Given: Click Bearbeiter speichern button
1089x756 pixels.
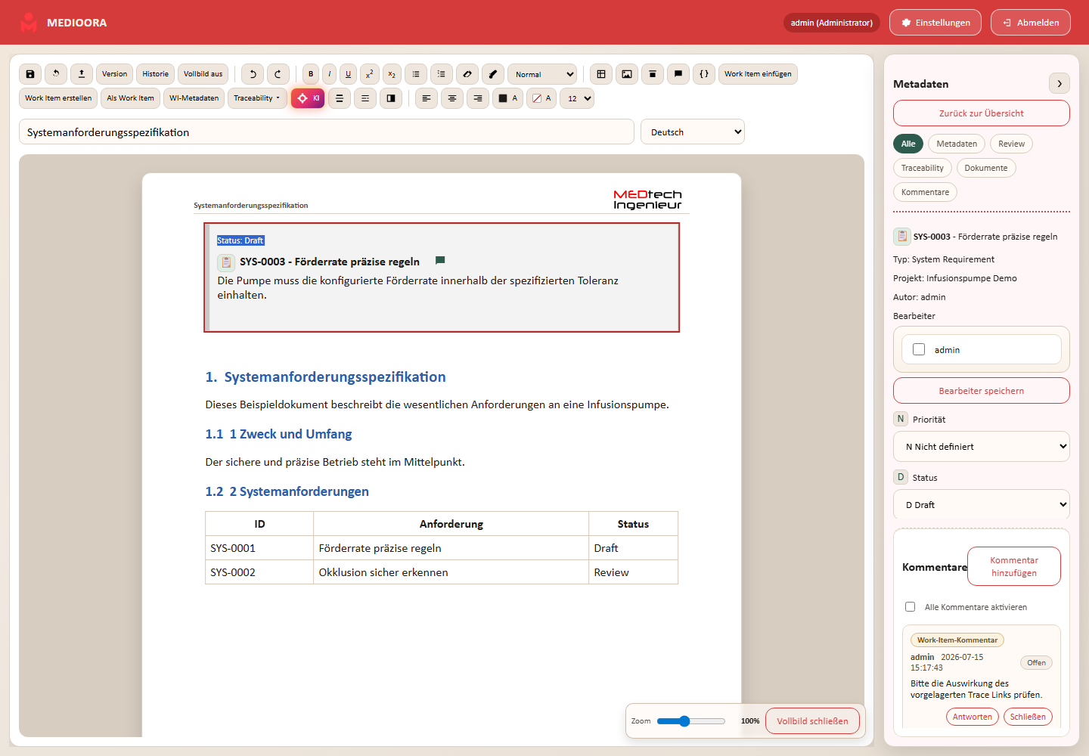Looking at the screenshot, I should coord(982,391).
